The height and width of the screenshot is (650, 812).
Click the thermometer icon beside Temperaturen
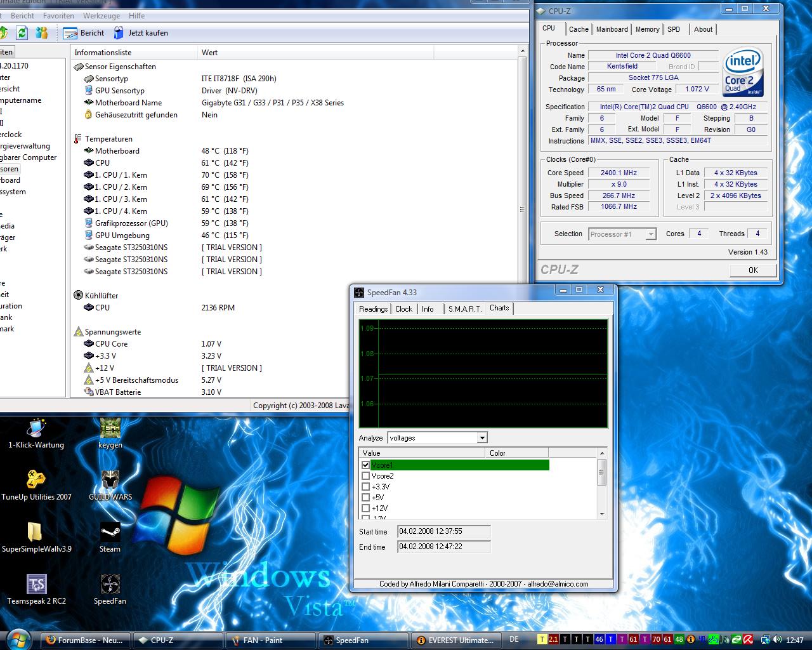pos(78,139)
